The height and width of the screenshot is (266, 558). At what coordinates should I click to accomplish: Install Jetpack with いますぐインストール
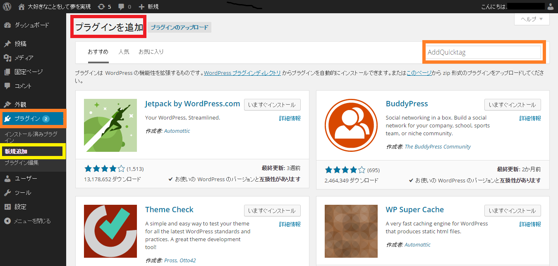tap(272, 105)
